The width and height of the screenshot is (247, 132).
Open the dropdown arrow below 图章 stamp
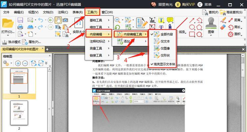pos(211,35)
